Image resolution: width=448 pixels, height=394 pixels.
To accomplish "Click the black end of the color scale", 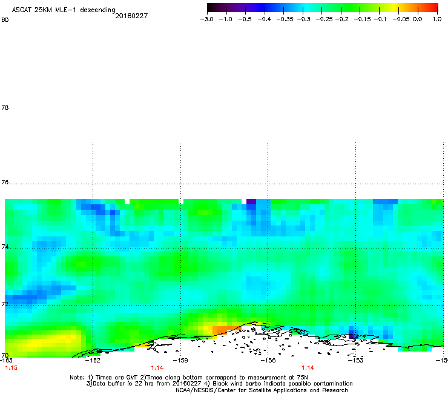I will pyautogui.click(x=210, y=7).
